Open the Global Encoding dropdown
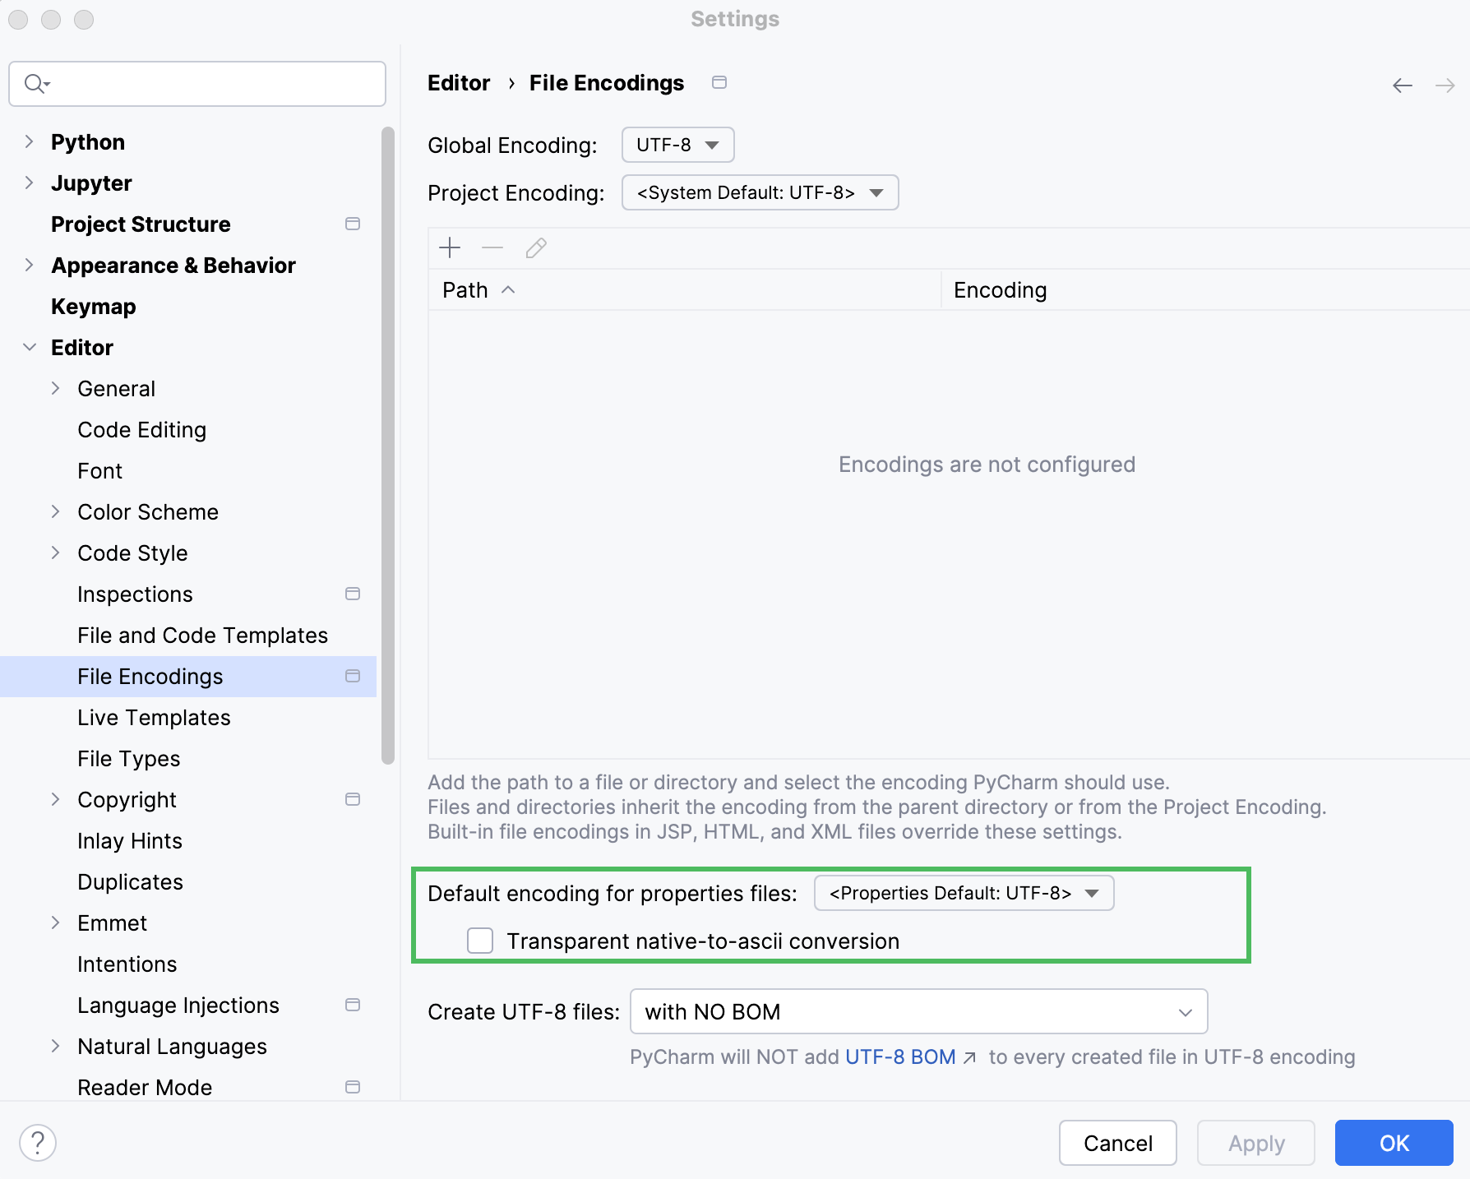Viewport: 1470px width, 1179px height. [x=677, y=145]
